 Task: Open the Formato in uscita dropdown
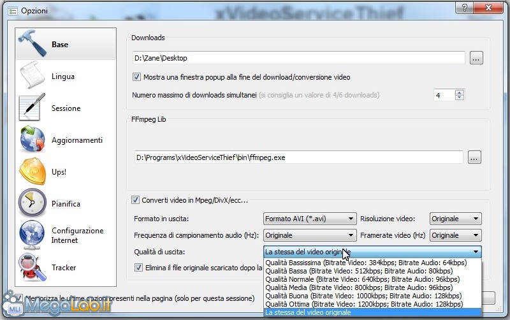309,219
